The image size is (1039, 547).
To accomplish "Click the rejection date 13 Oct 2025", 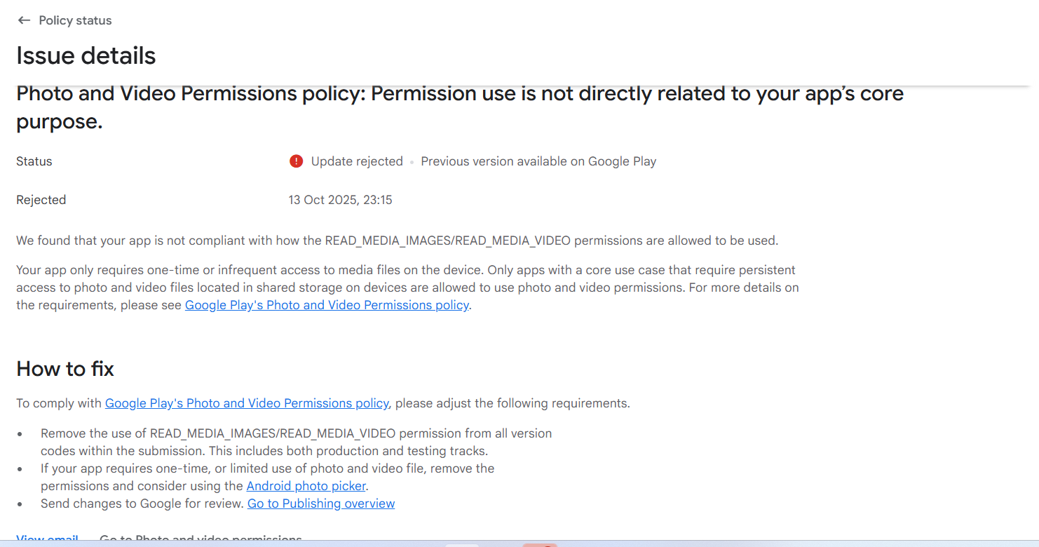I will (x=340, y=200).
